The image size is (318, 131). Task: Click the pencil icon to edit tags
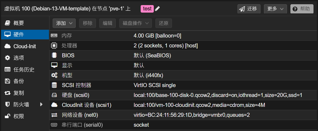click(158, 9)
